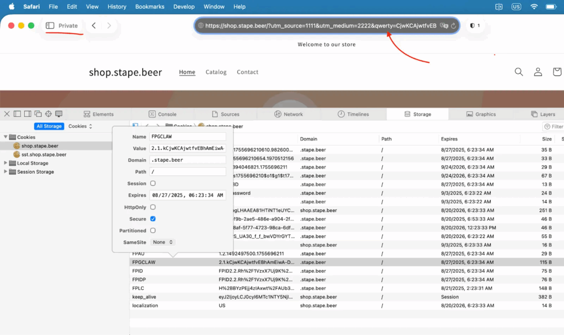Close the Web Inspector with X icon

(7, 114)
